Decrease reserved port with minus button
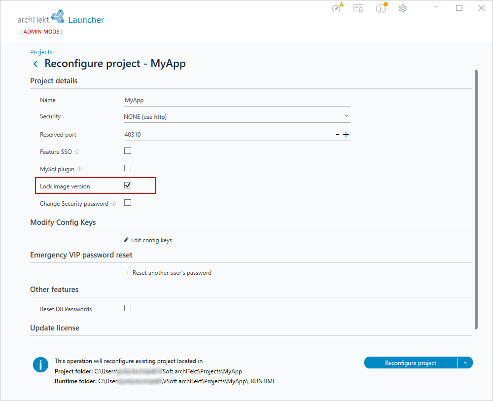 pos(337,135)
